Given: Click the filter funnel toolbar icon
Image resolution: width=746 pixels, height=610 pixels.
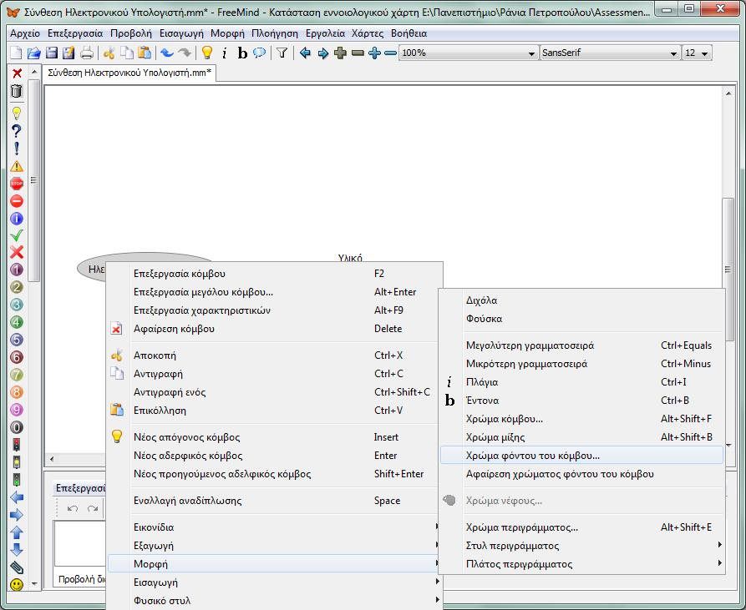Looking at the screenshot, I should [282, 53].
